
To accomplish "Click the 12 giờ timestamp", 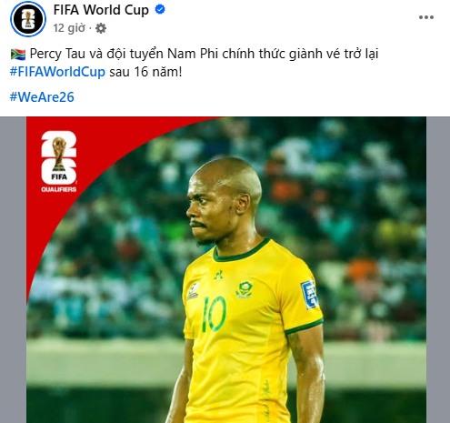I will pos(69,28).
